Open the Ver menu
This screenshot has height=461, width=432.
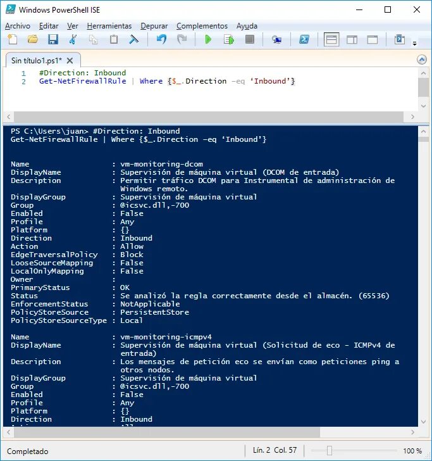coord(73,26)
